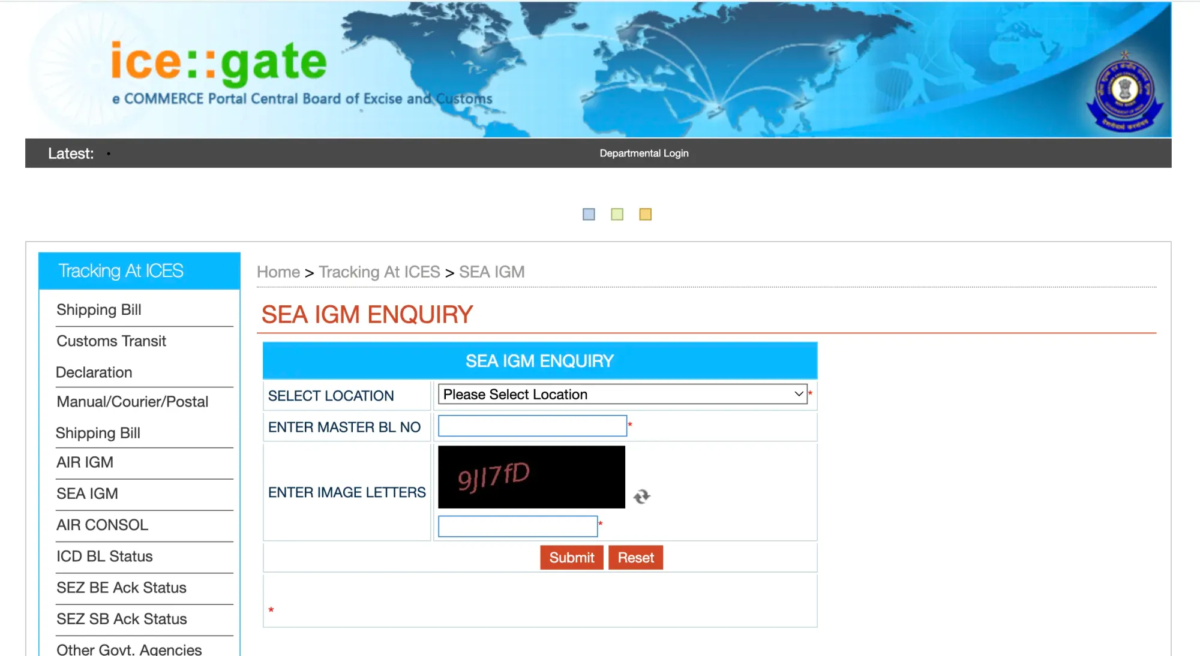
Task: Select the green theme color square
Action: 617,215
